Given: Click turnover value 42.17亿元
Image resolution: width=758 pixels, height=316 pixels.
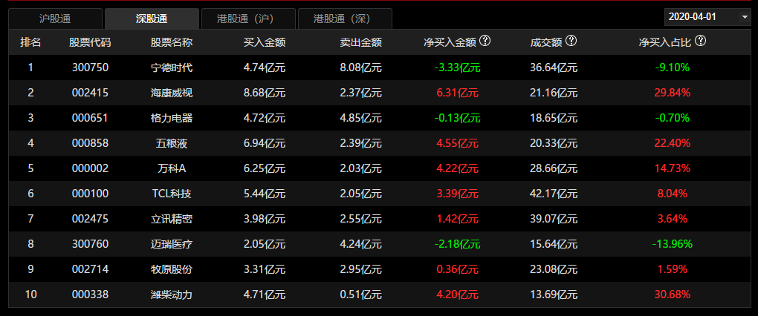Looking at the screenshot, I should coord(554,194).
